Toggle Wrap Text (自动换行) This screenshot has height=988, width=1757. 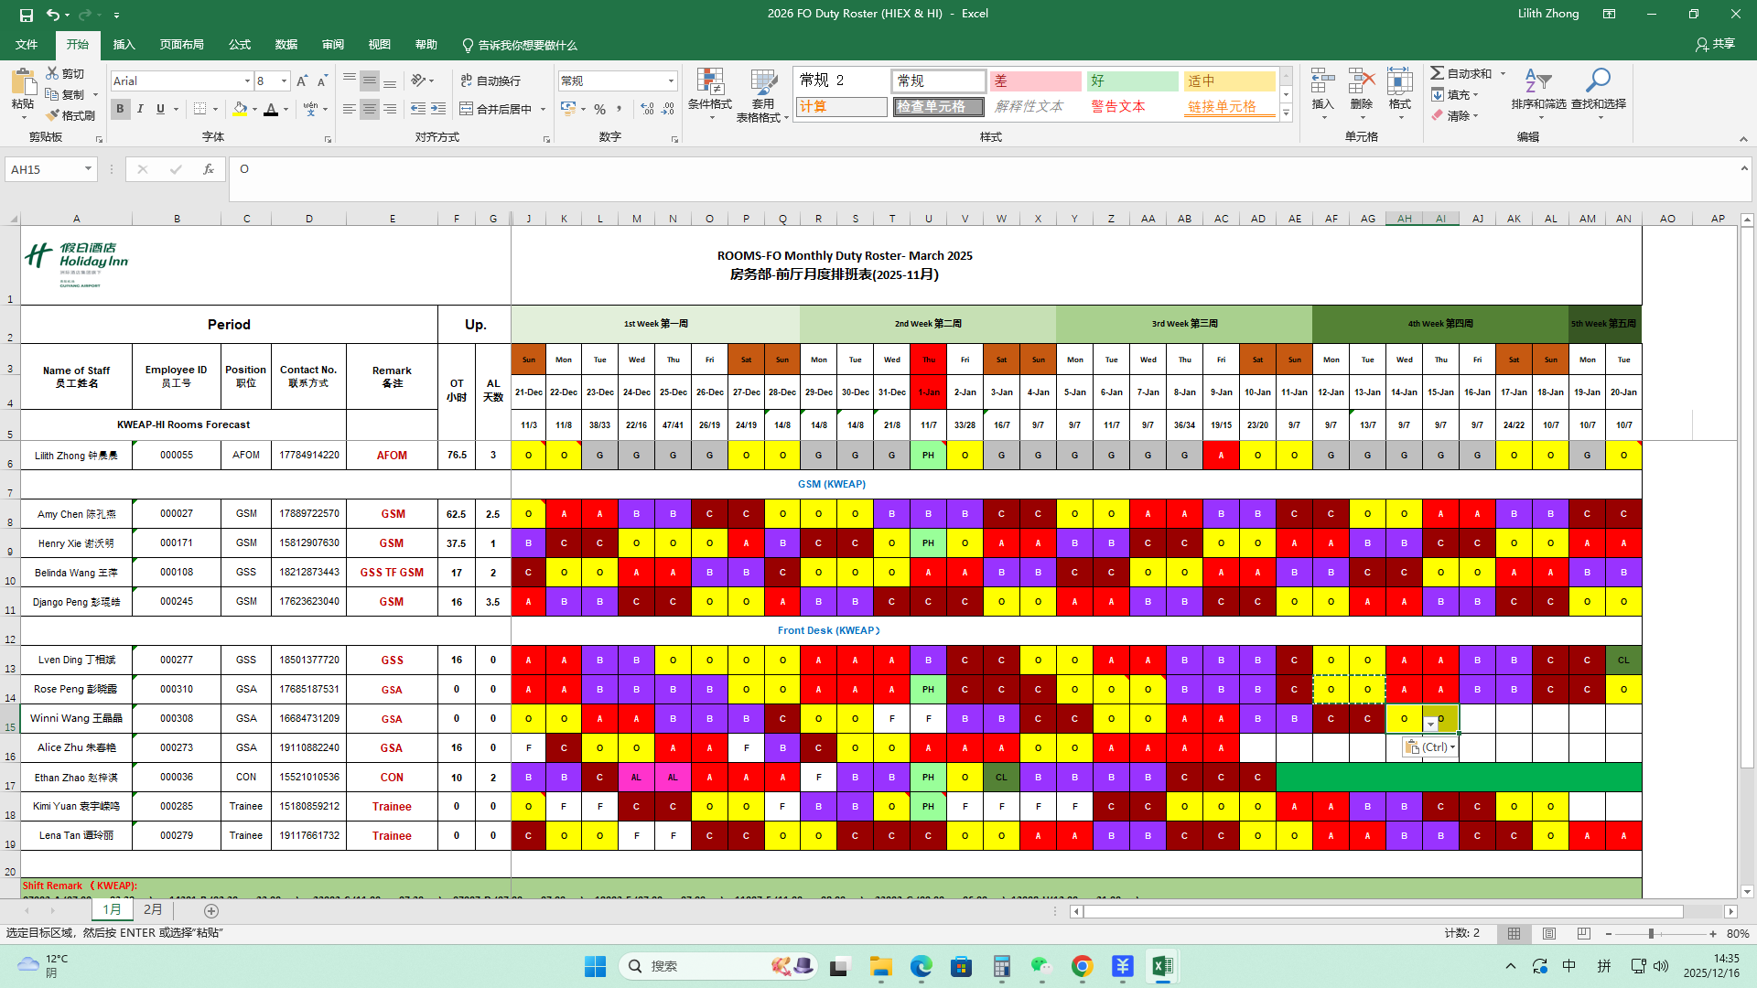pos(491,81)
